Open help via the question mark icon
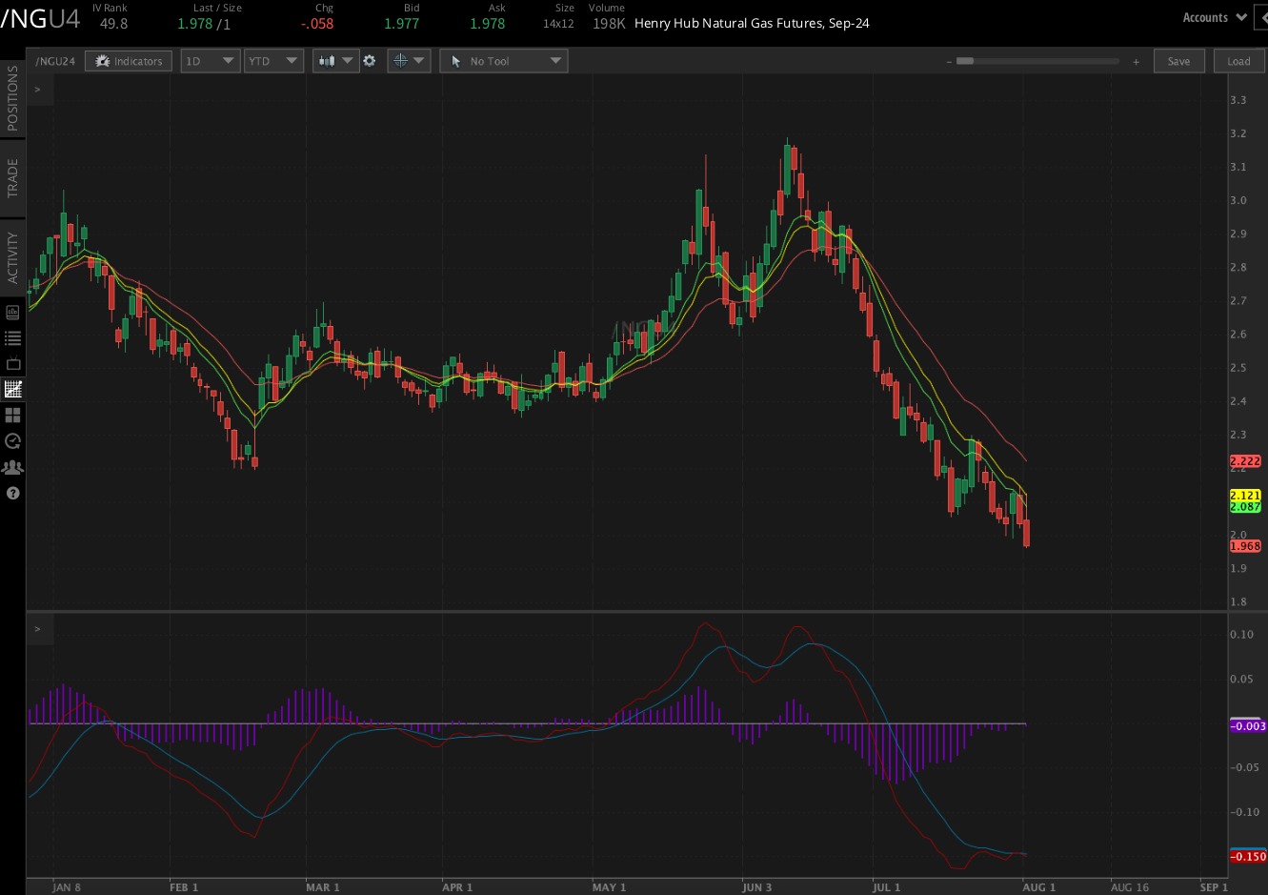Image resolution: width=1268 pixels, height=895 pixels. click(x=12, y=493)
